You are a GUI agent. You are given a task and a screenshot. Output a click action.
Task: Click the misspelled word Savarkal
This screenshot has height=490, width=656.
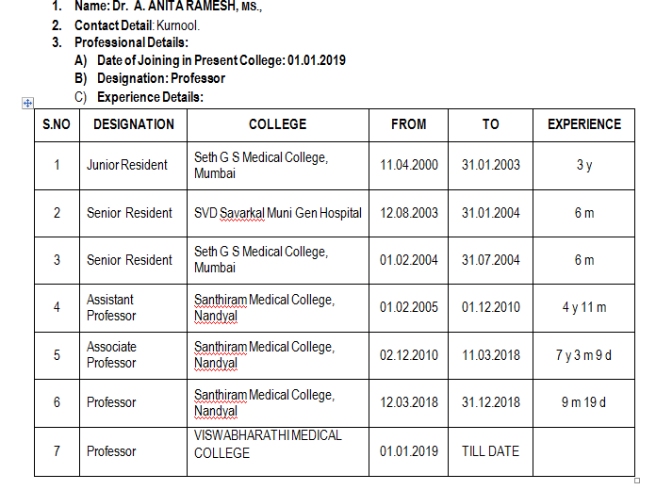click(x=242, y=213)
